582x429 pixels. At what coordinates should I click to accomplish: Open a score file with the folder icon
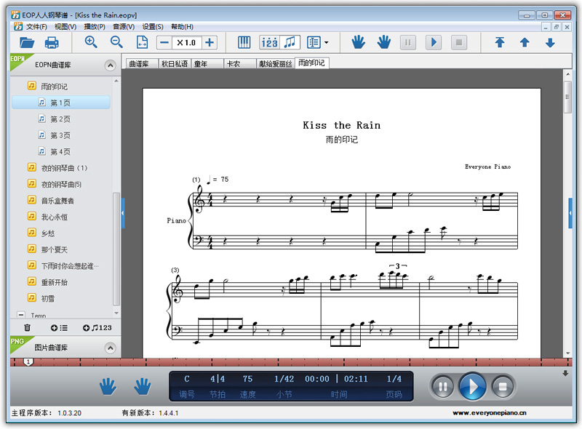27,42
